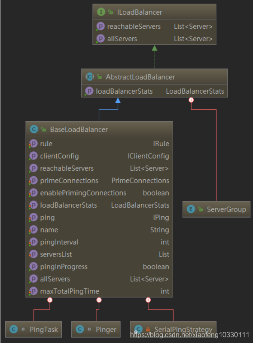The height and width of the screenshot is (343, 253).
Task: Click the property icon beside ping
Action: coord(33,217)
